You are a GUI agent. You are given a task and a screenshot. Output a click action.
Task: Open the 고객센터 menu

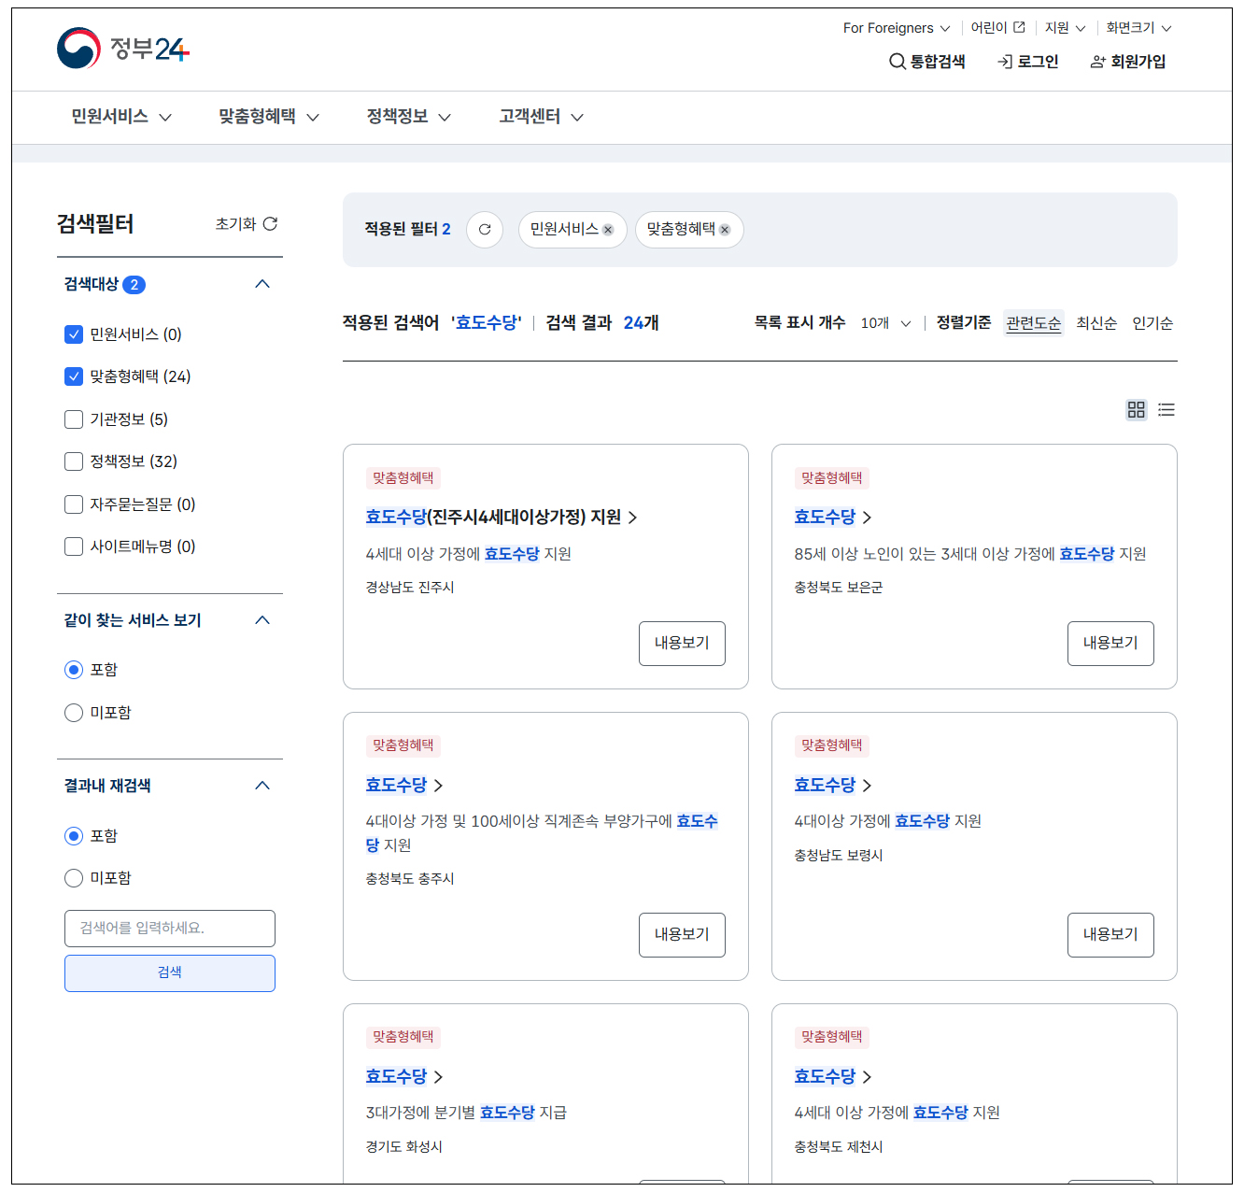[x=529, y=117]
